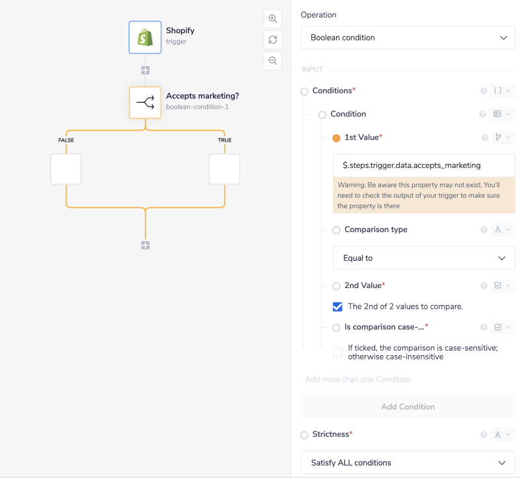The image size is (520, 478).
Task: Open help tooltip for the Conditions field
Action: click(484, 91)
